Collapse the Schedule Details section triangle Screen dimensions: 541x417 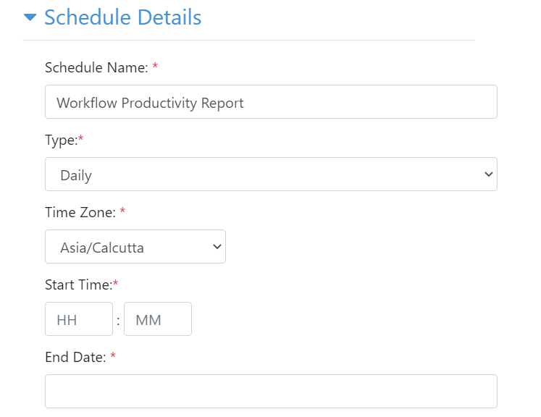(x=30, y=17)
